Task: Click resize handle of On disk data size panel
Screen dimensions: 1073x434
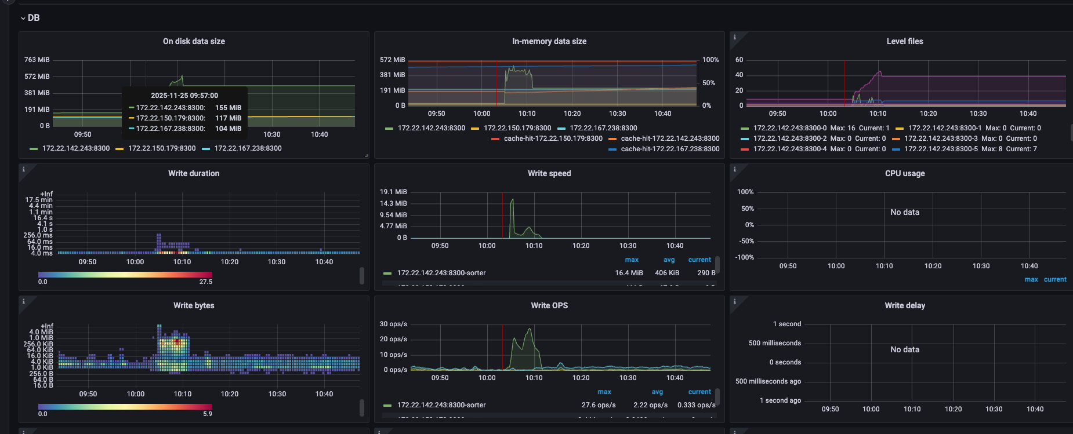Action: point(366,155)
